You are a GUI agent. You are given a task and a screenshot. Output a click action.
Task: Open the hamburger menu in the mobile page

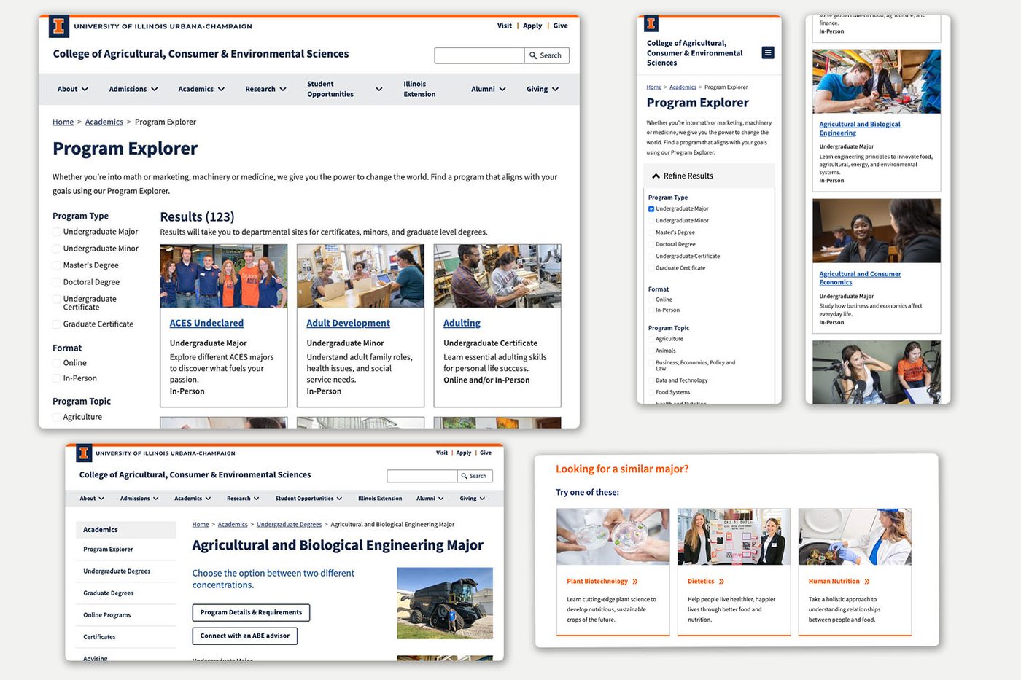[768, 52]
